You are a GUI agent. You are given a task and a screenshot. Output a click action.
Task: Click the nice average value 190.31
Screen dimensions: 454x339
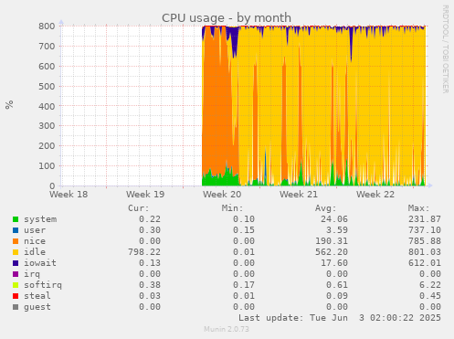[332, 241]
